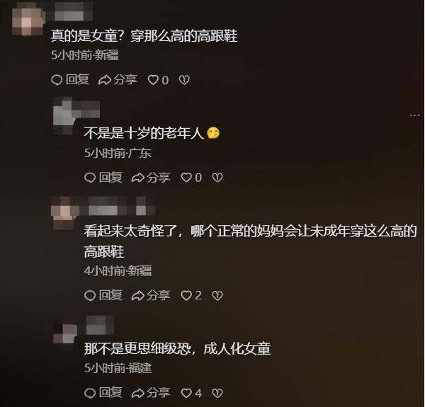Dislike the 成人化女童 comment
Viewport: 425px width, 407px height.
point(217,393)
